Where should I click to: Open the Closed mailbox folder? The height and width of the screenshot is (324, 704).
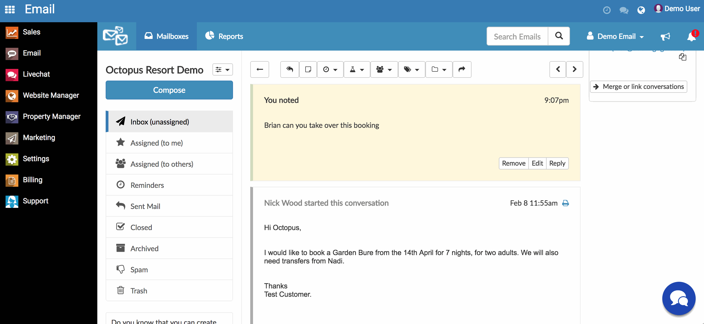[x=141, y=227]
